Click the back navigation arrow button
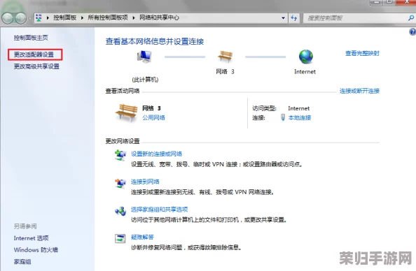Viewport: 416px width, 271px height. click(7, 18)
